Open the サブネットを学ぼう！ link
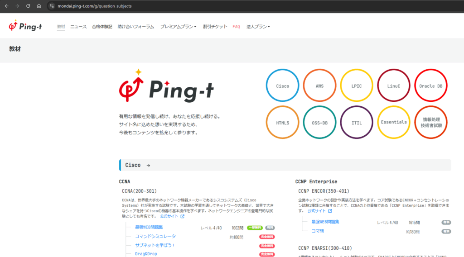 (x=155, y=245)
